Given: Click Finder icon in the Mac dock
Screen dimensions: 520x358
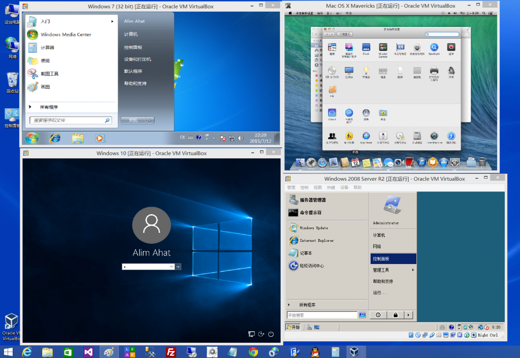Looking at the screenshot, I should tap(300, 162).
